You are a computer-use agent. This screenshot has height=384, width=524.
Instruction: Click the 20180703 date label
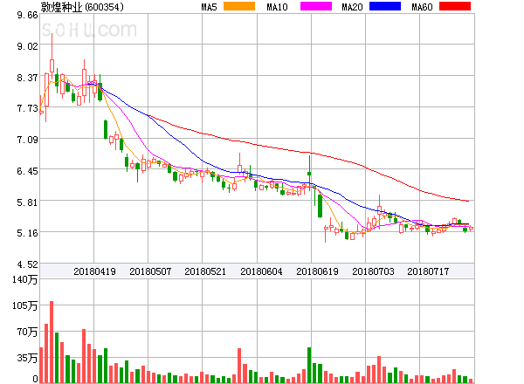pos(373,271)
